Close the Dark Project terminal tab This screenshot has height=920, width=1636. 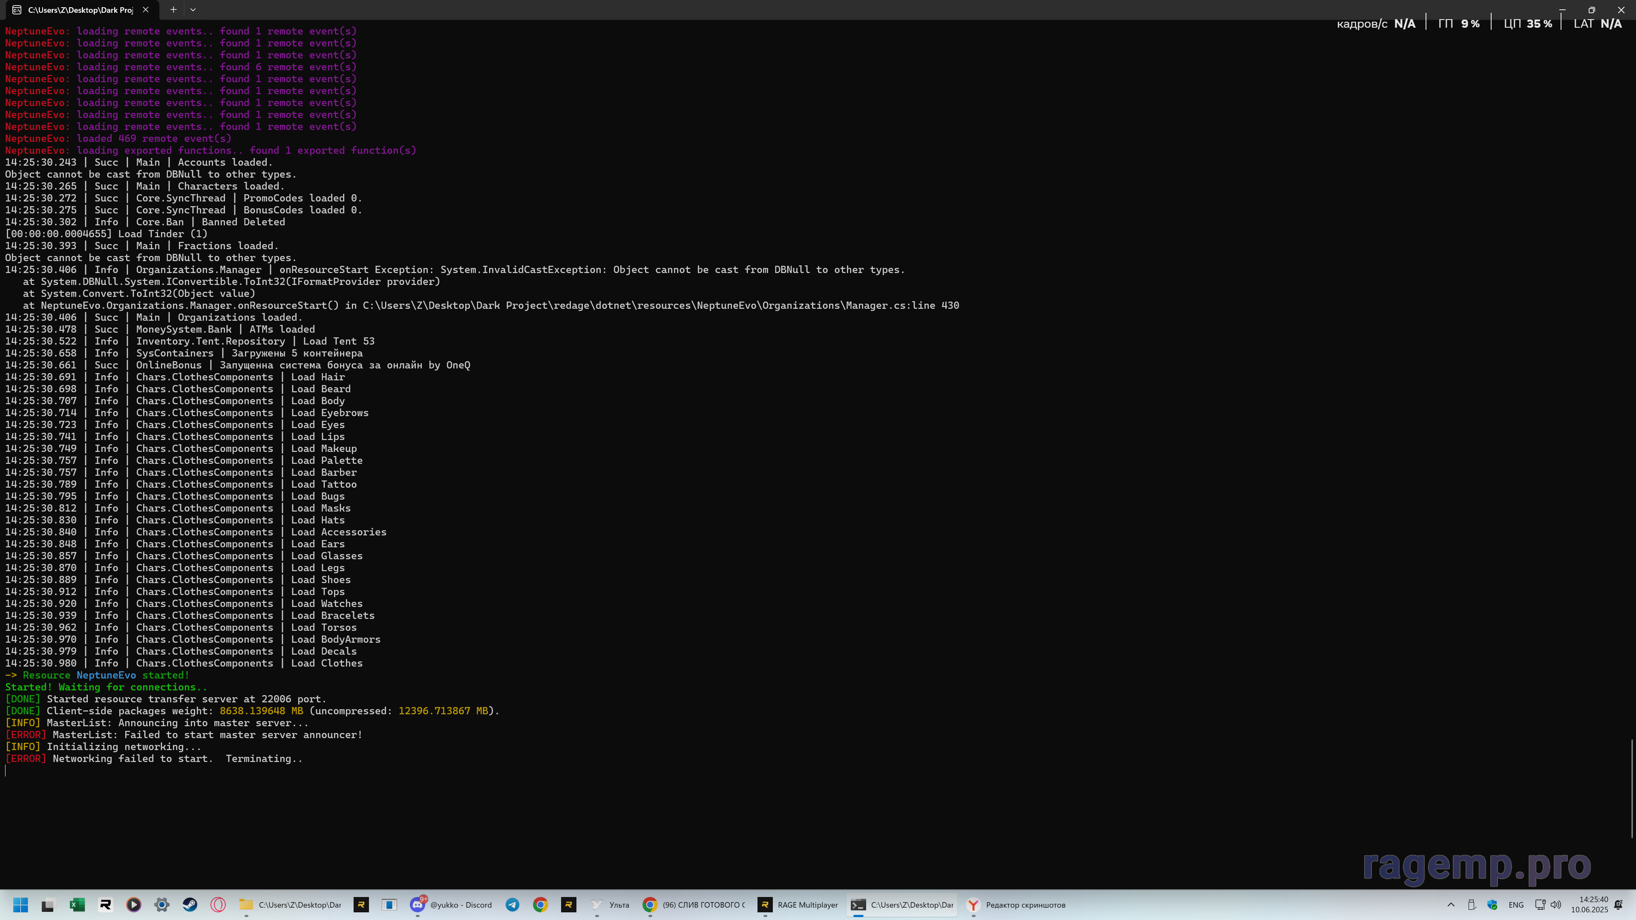pyautogui.click(x=145, y=9)
